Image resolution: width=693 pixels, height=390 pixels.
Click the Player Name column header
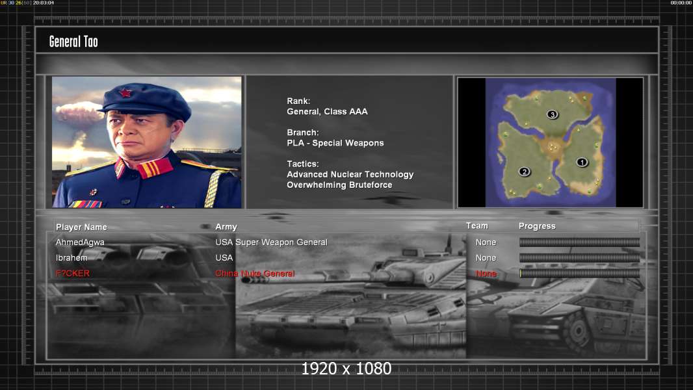81,227
